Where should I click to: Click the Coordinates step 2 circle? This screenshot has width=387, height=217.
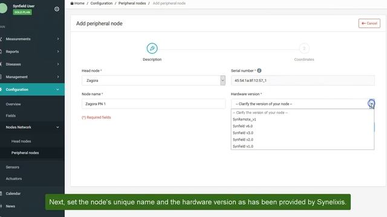tap(304, 48)
